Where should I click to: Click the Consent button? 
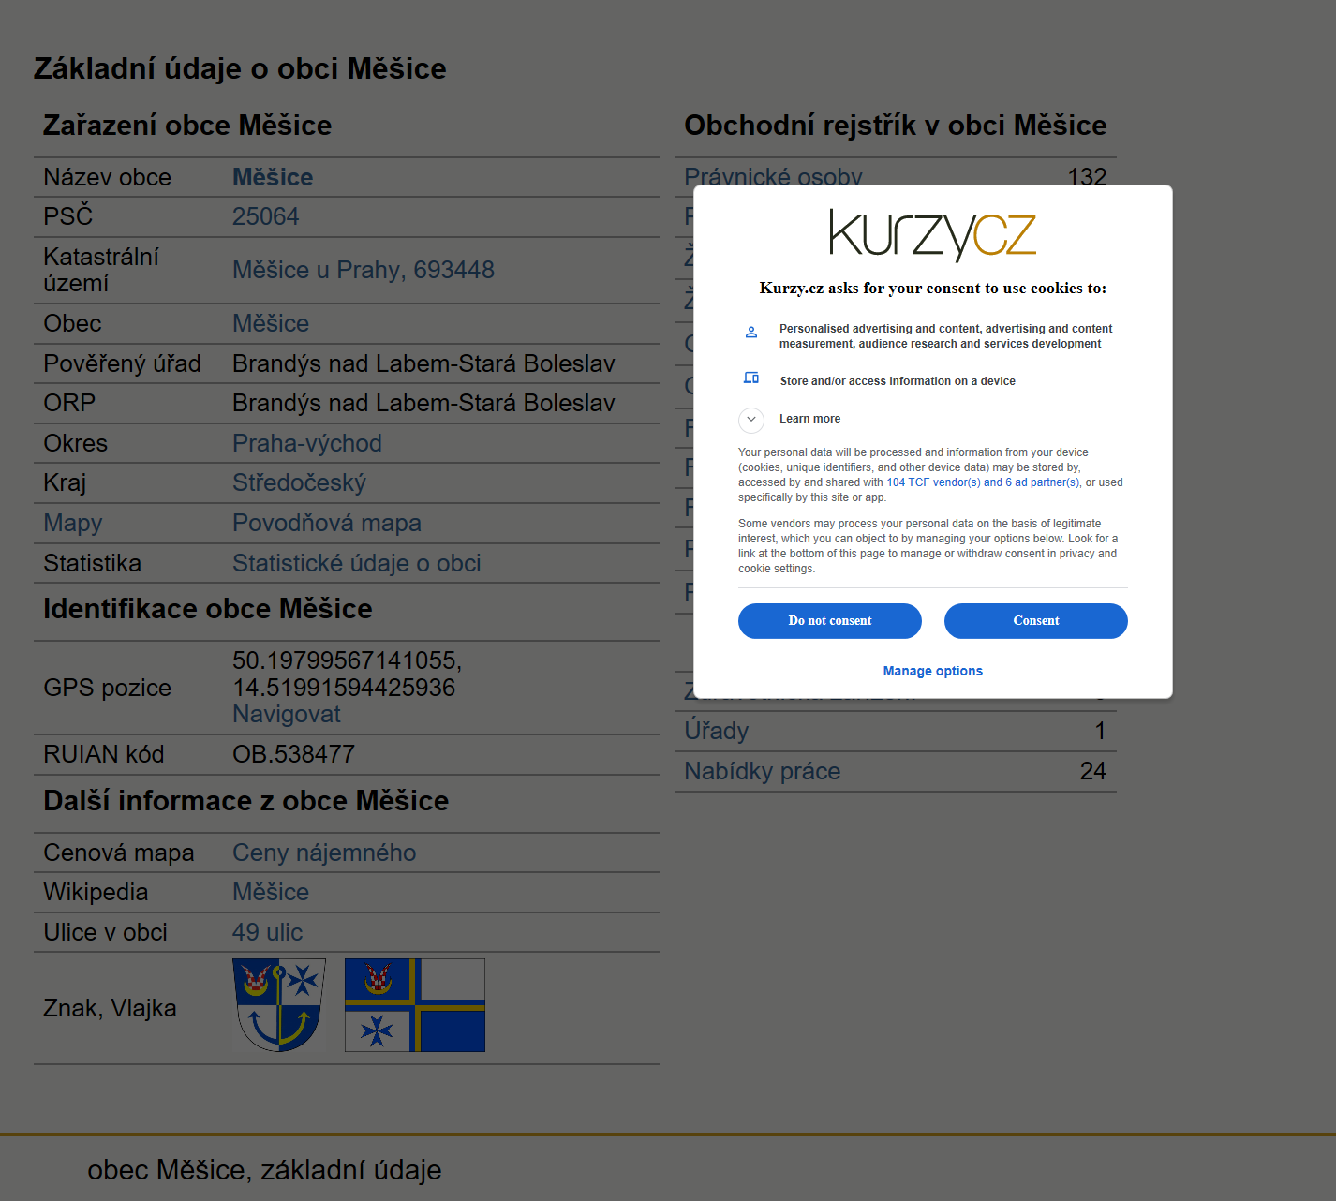(1035, 621)
